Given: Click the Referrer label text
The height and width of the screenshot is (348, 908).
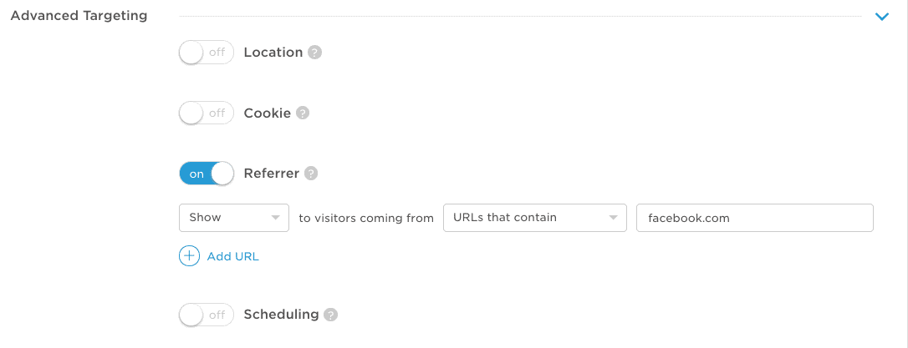Looking at the screenshot, I should (x=272, y=174).
